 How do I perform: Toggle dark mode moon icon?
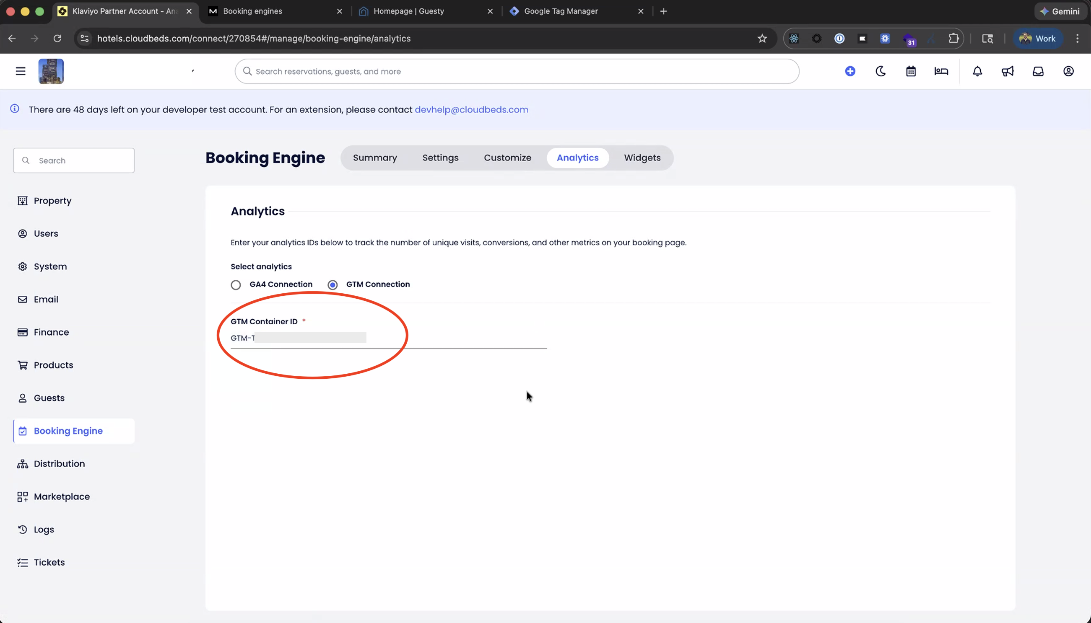[881, 71]
